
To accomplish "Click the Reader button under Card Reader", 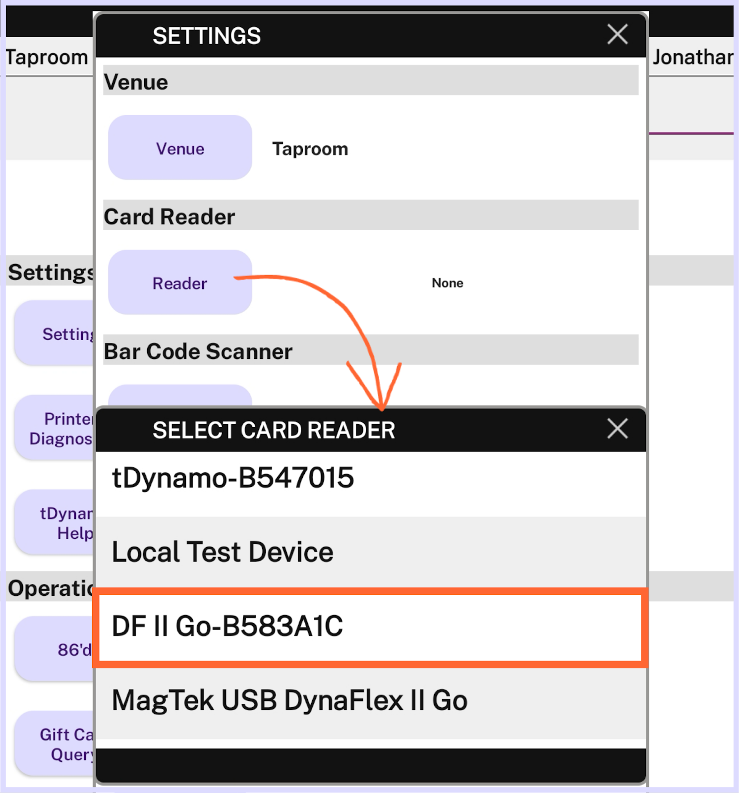I will click(180, 283).
